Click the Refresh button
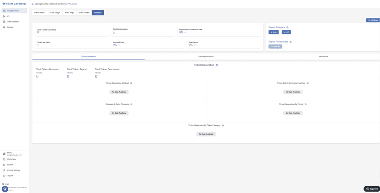 [x=373, y=20]
